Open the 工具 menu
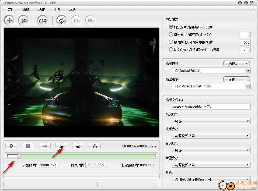Image resolution: width=258 pixels, height=191 pixels. point(57,9)
